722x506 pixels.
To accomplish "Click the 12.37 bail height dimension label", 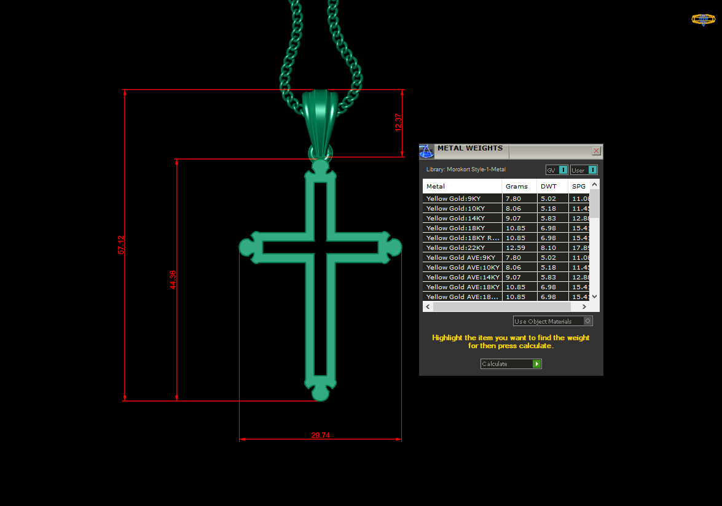I will (398, 123).
